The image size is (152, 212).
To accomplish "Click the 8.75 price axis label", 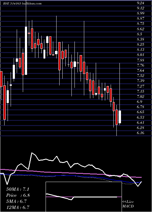I will [140, 24].
